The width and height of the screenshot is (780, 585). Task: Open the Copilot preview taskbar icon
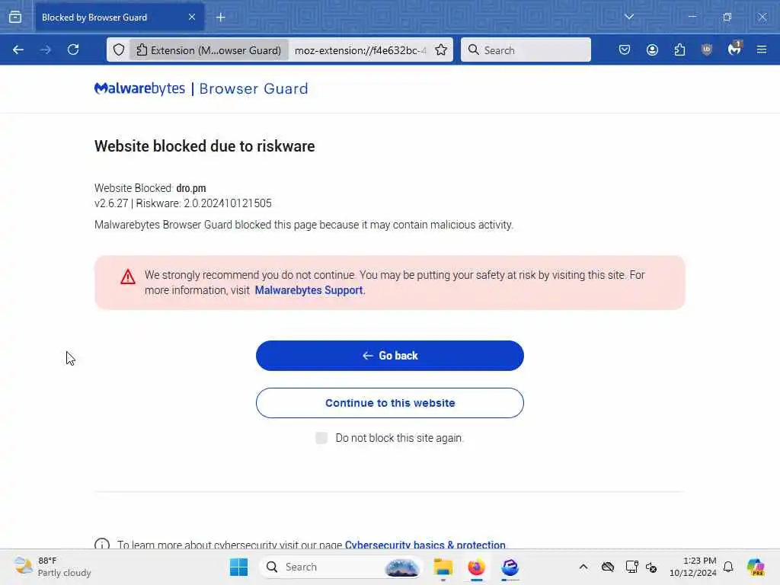coord(756,567)
